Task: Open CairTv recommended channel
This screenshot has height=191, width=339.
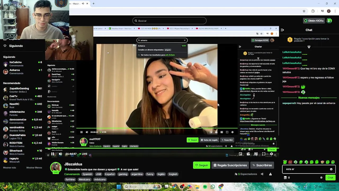Action: (23, 98)
